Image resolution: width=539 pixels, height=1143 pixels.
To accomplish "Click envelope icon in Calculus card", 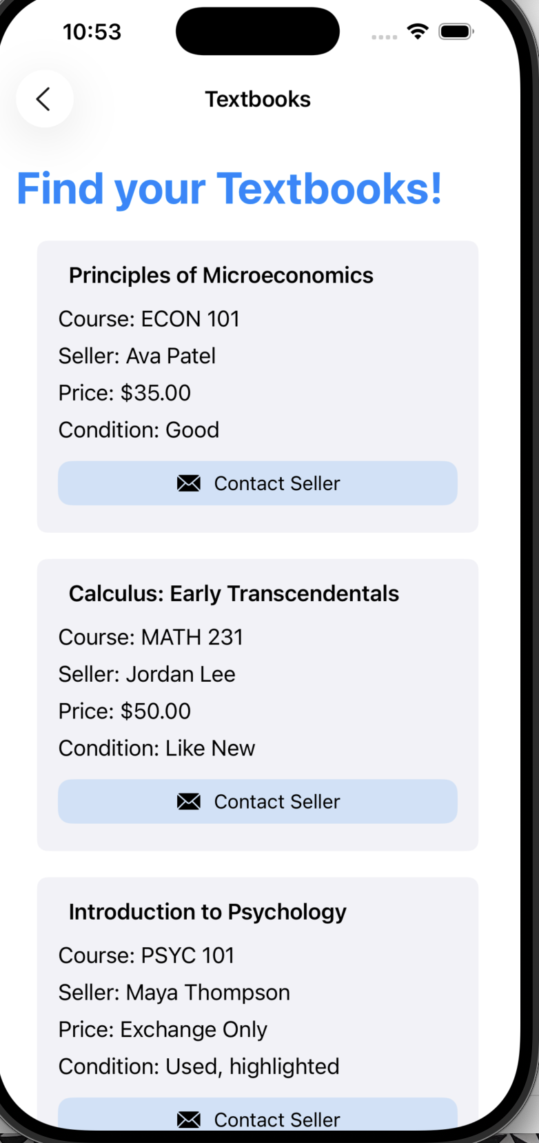I will coord(189,801).
